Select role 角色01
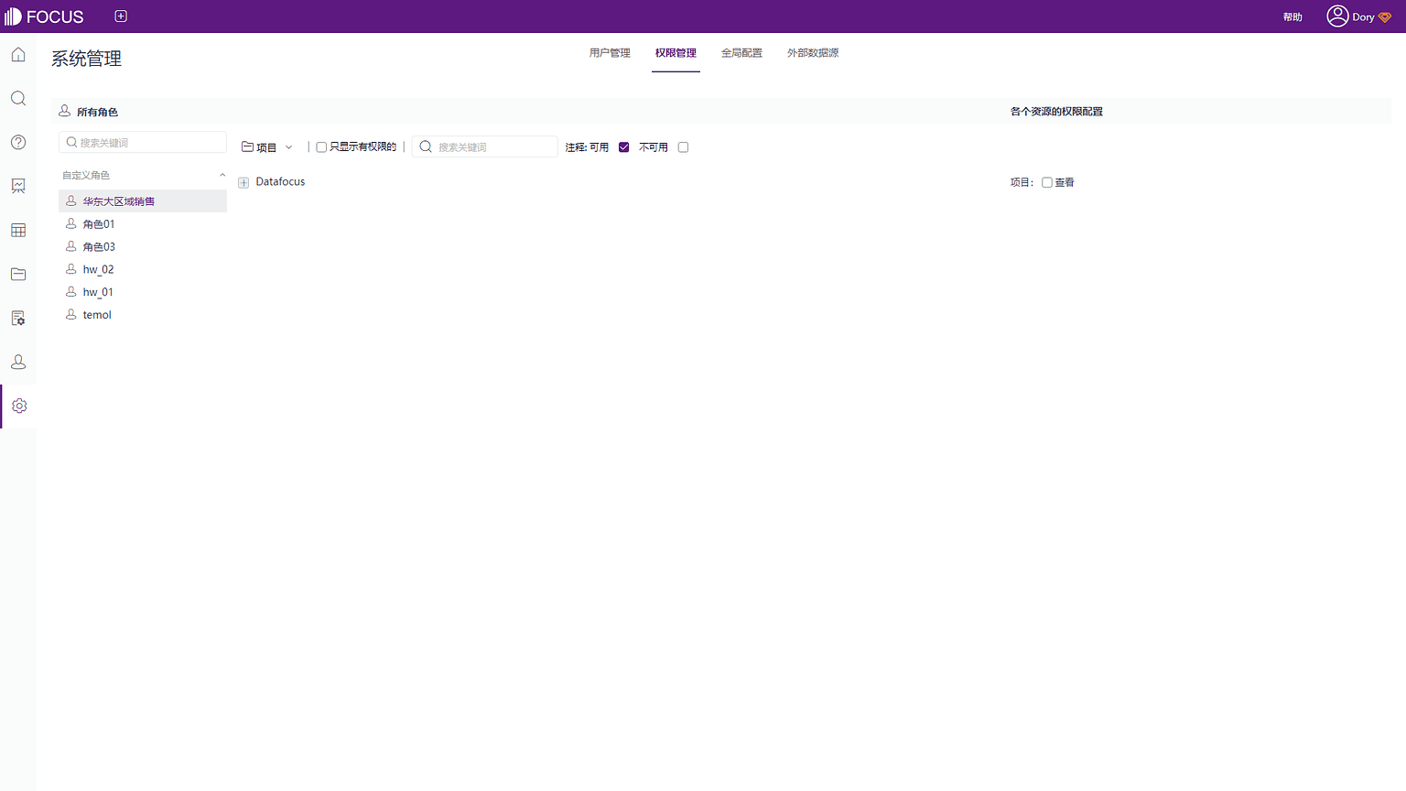The width and height of the screenshot is (1406, 791). [x=143, y=223]
